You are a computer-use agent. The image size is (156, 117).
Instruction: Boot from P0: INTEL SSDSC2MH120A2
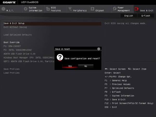tap(18, 50)
